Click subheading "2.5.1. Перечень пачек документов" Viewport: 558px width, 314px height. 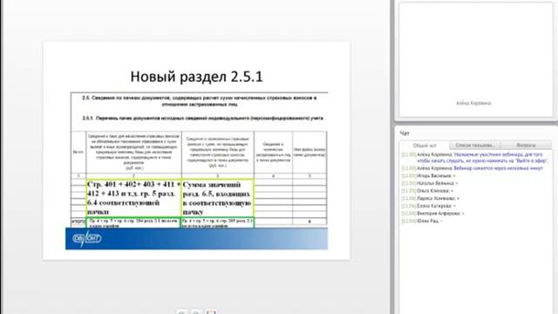pos(203,118)
